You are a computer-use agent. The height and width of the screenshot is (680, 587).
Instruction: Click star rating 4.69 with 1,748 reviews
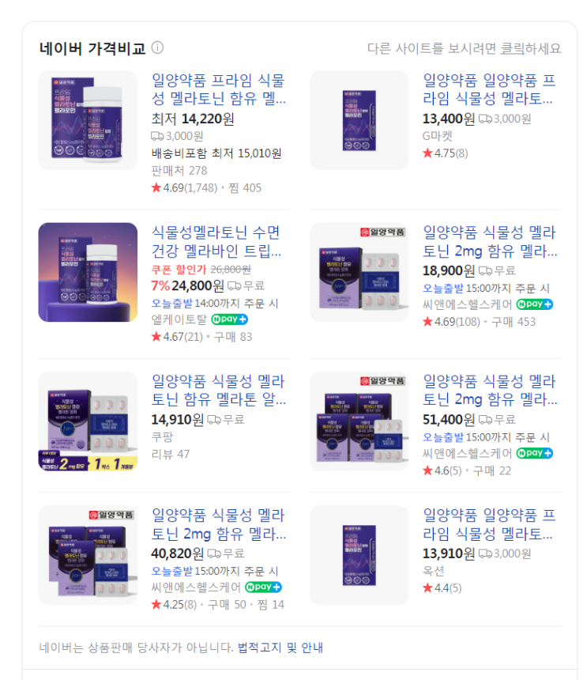pyautogui.click(x=184, y=187)
